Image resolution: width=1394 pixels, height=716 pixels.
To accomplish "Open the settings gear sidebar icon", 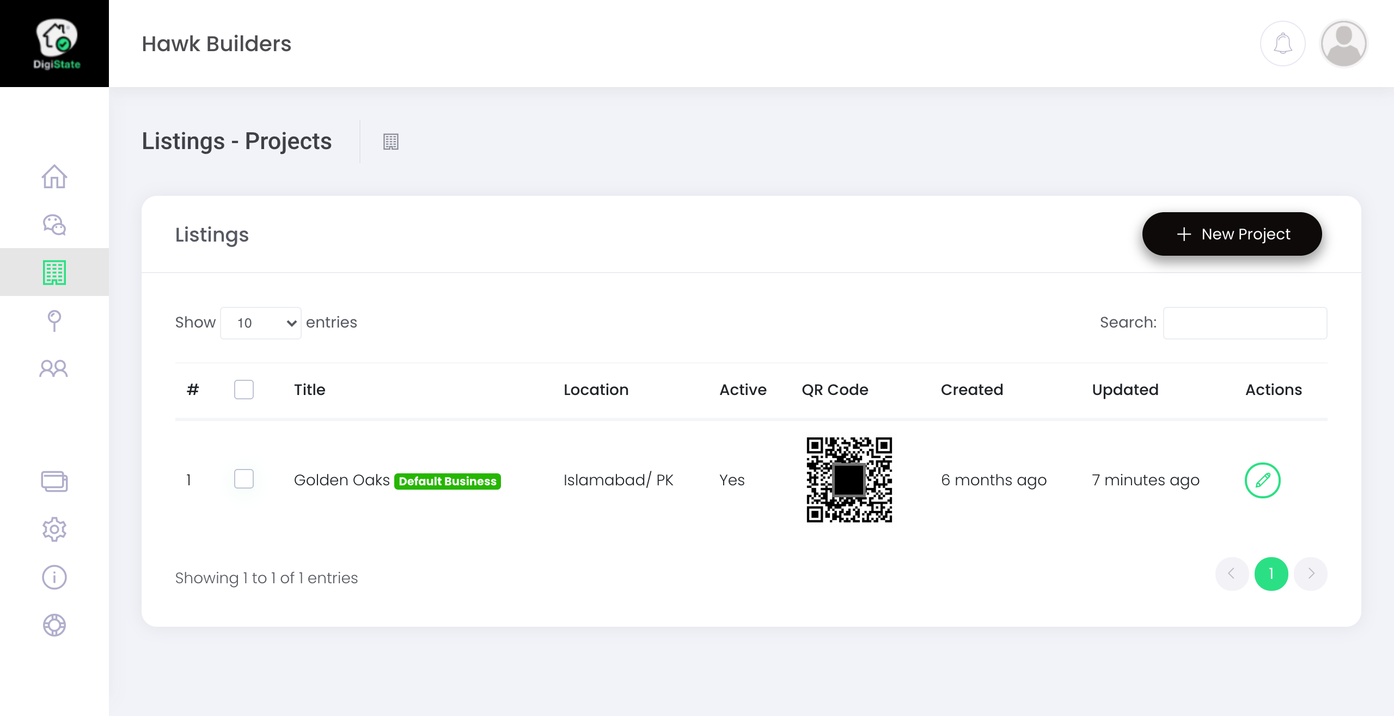I will [x=54, y=529].
